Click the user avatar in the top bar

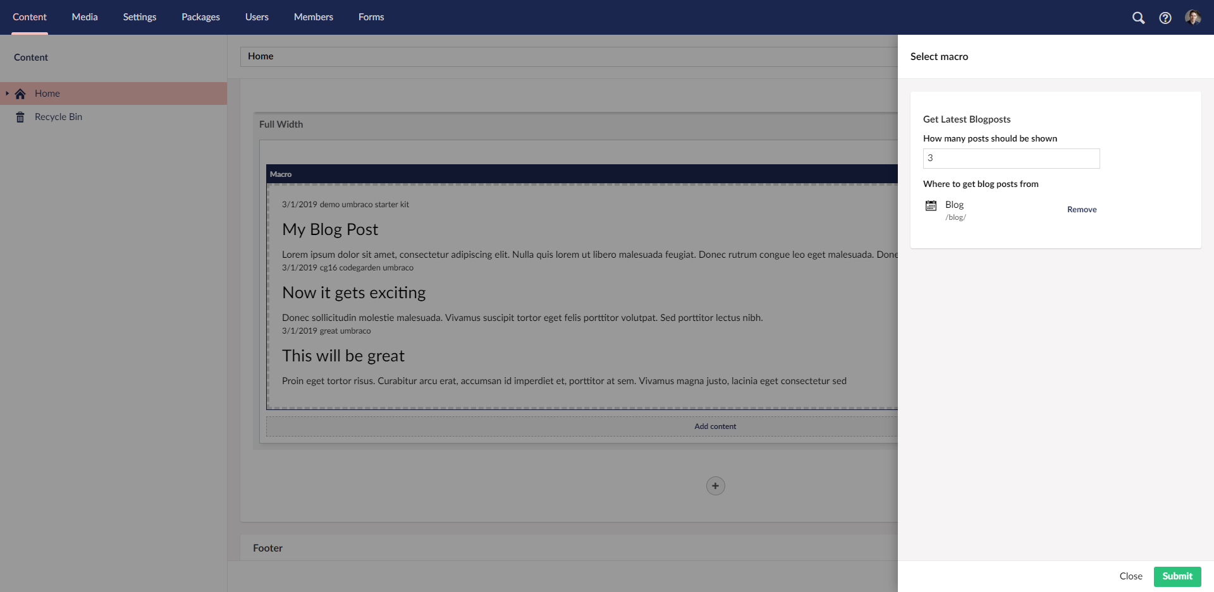[x=1194, y=17]
